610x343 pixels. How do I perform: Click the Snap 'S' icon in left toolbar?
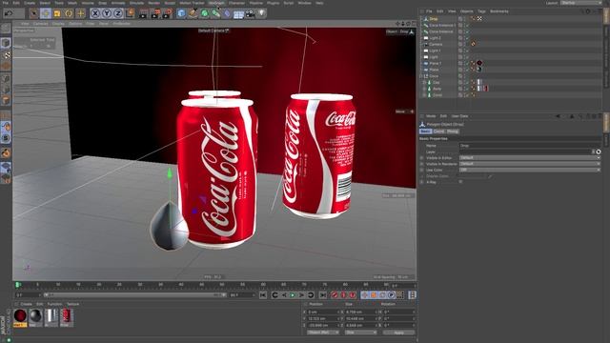[x=6, y=138]
